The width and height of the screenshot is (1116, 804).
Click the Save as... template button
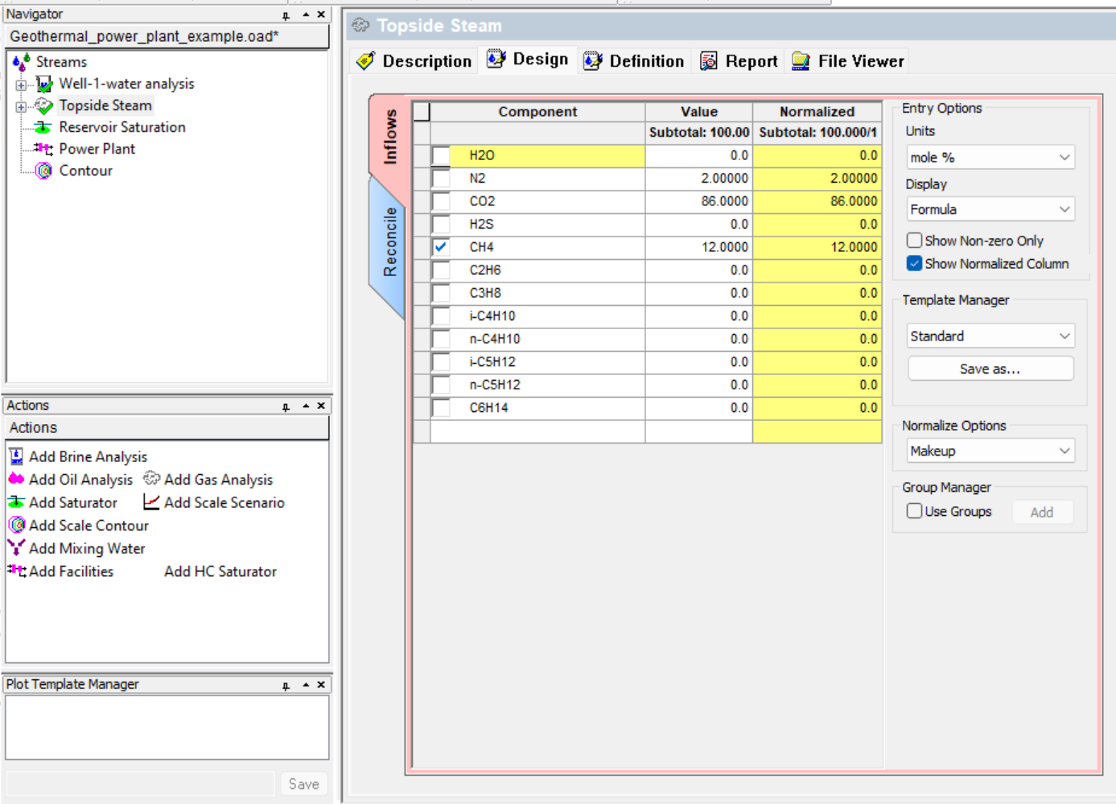pos(990,369)
